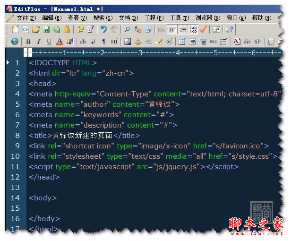The height and width of the screenshot is (241, 291).
Task: Click the padlock icon
Action: click(x=67, y=29)
